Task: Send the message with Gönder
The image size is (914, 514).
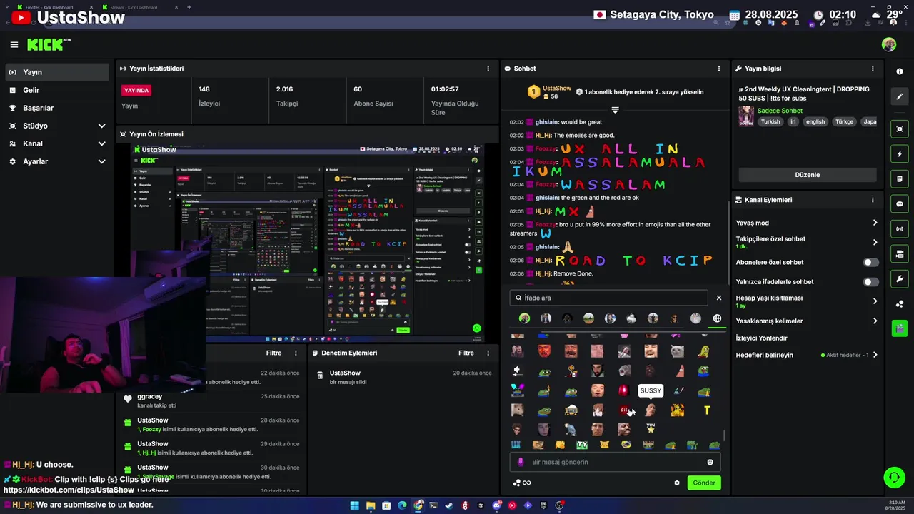Action: pos(703,483)
